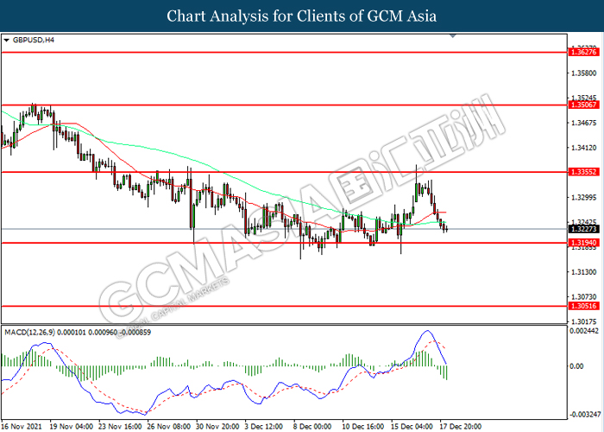The width and height of the screenshot is (604, 432).
Task: Click the 1.31300 price axis value
Action: (583, 272)
